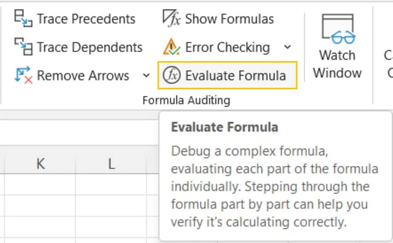Click the Remove Arrows label
The width and height of the screenshot is (393, 243).
(83, 75)
